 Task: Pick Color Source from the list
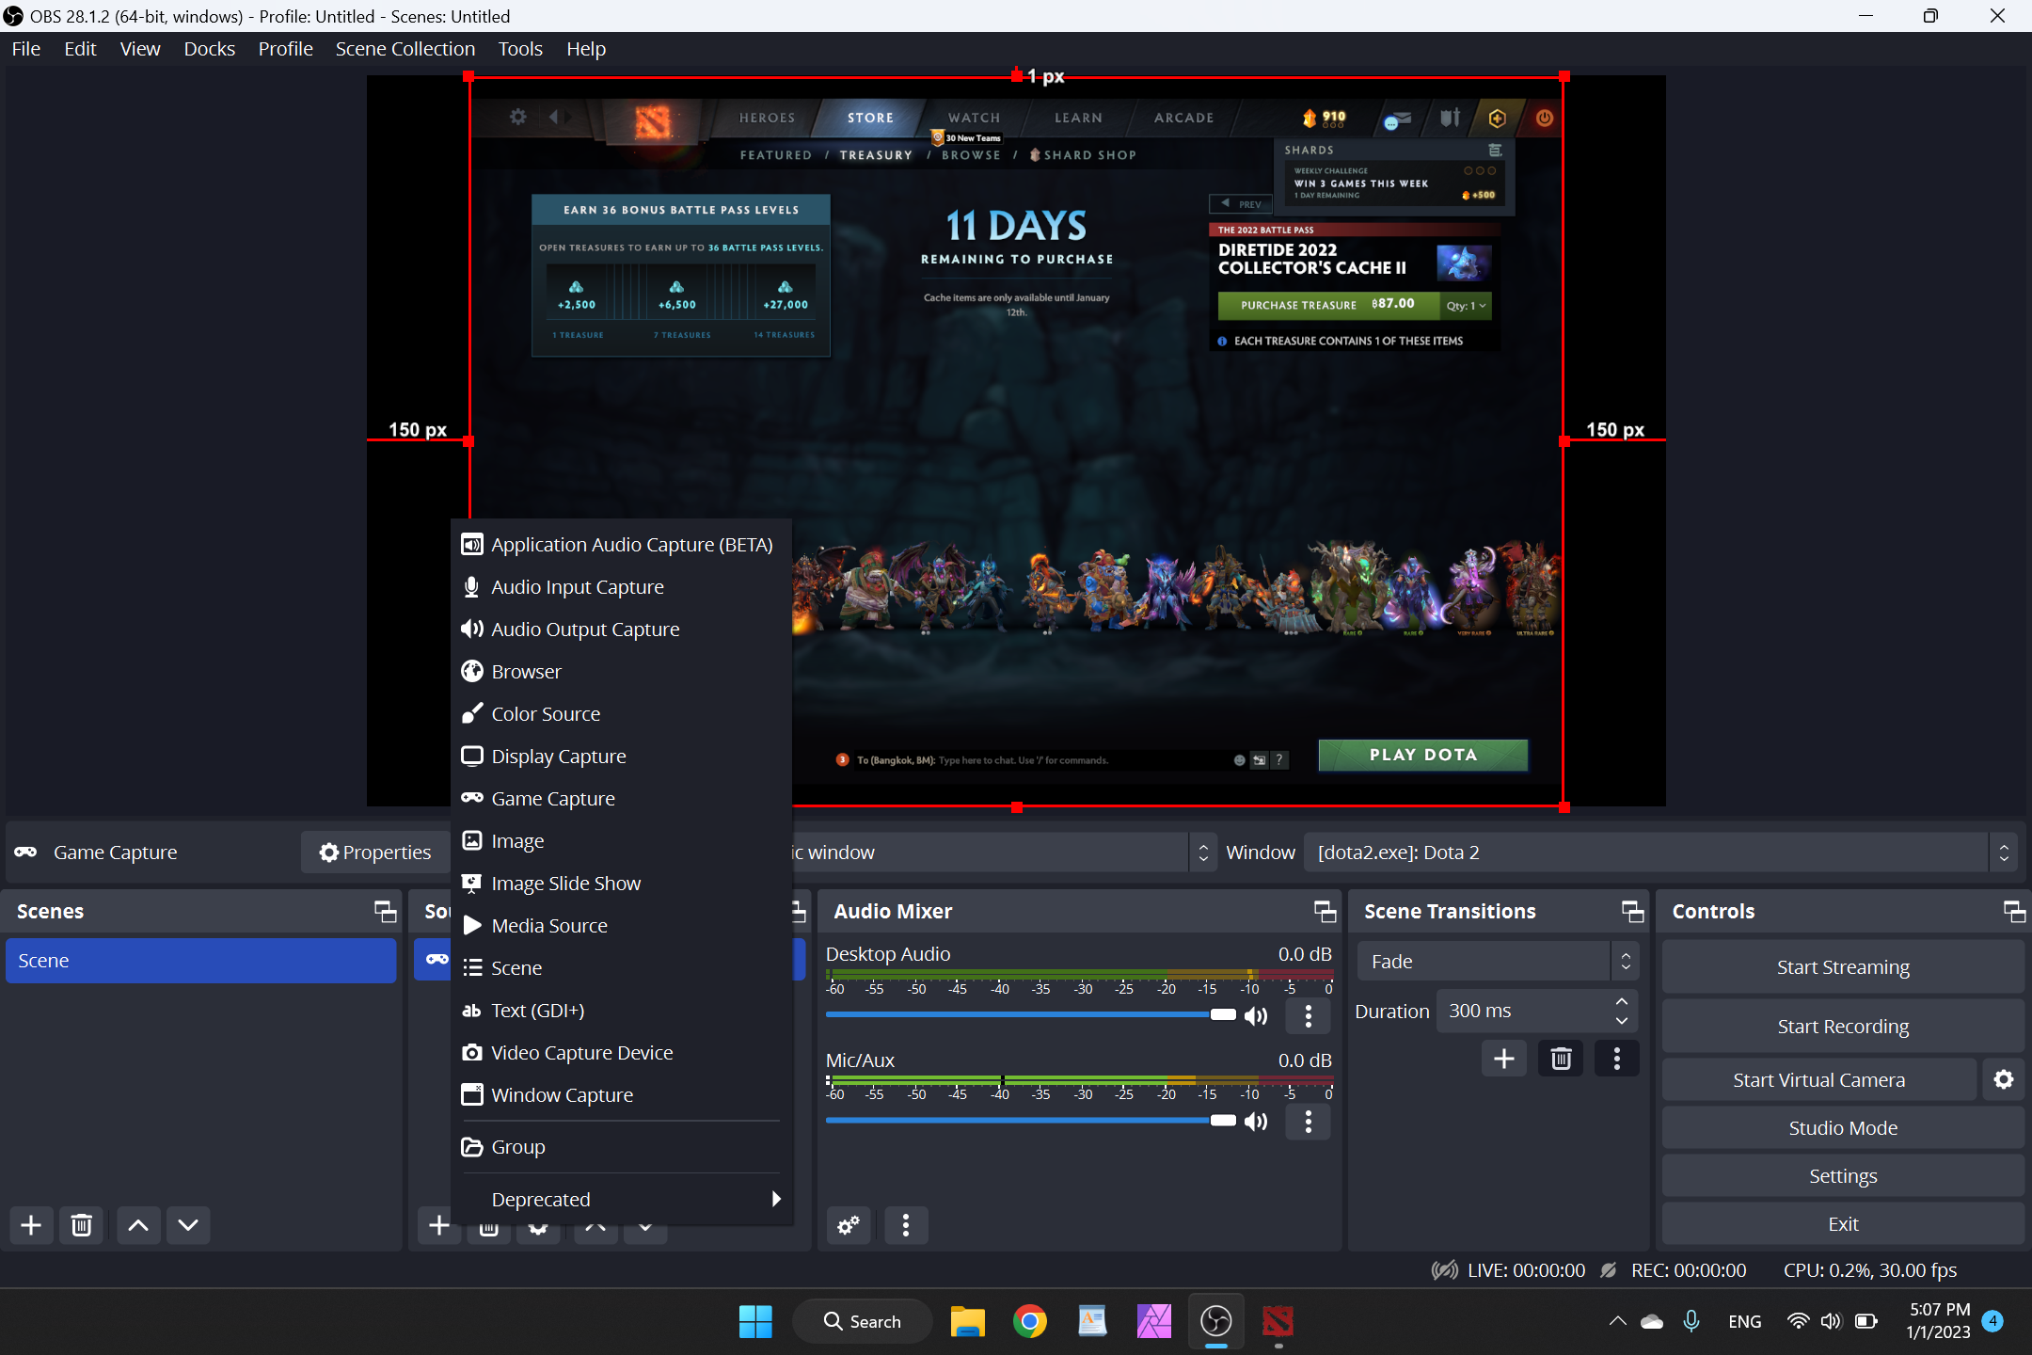621,714
